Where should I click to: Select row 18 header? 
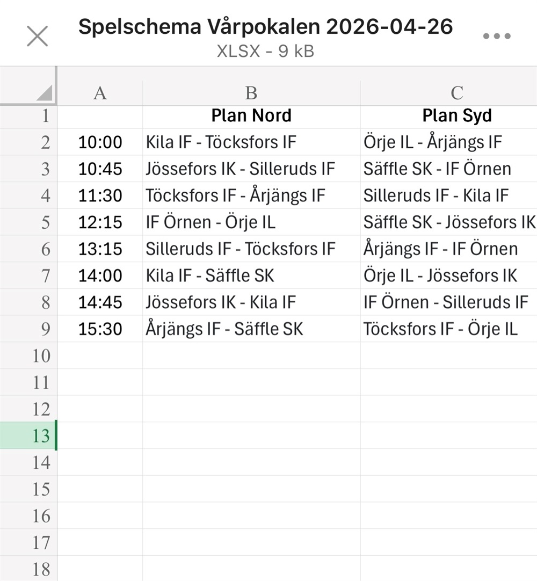click(x=41, y=569)
